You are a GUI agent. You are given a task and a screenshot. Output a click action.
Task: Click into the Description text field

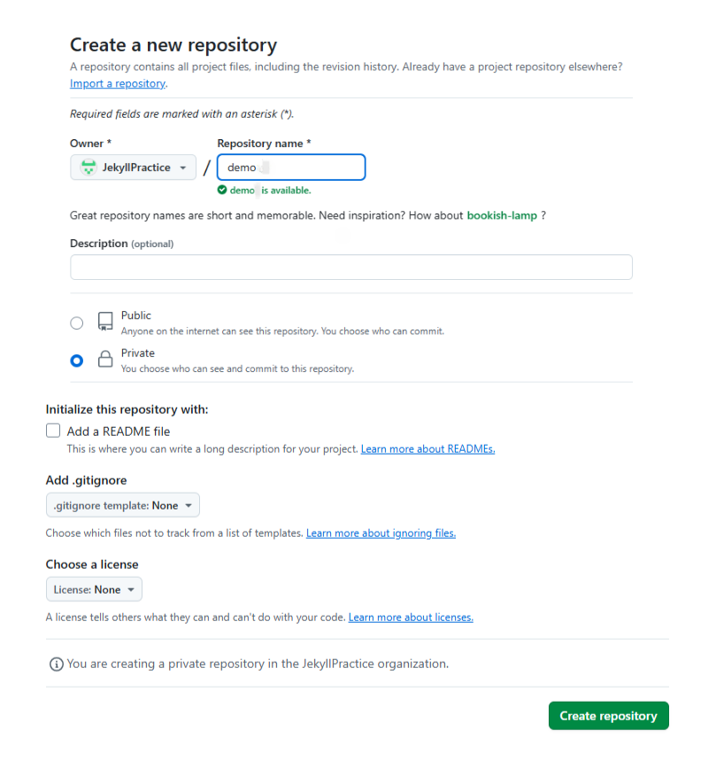coord(350,268)
